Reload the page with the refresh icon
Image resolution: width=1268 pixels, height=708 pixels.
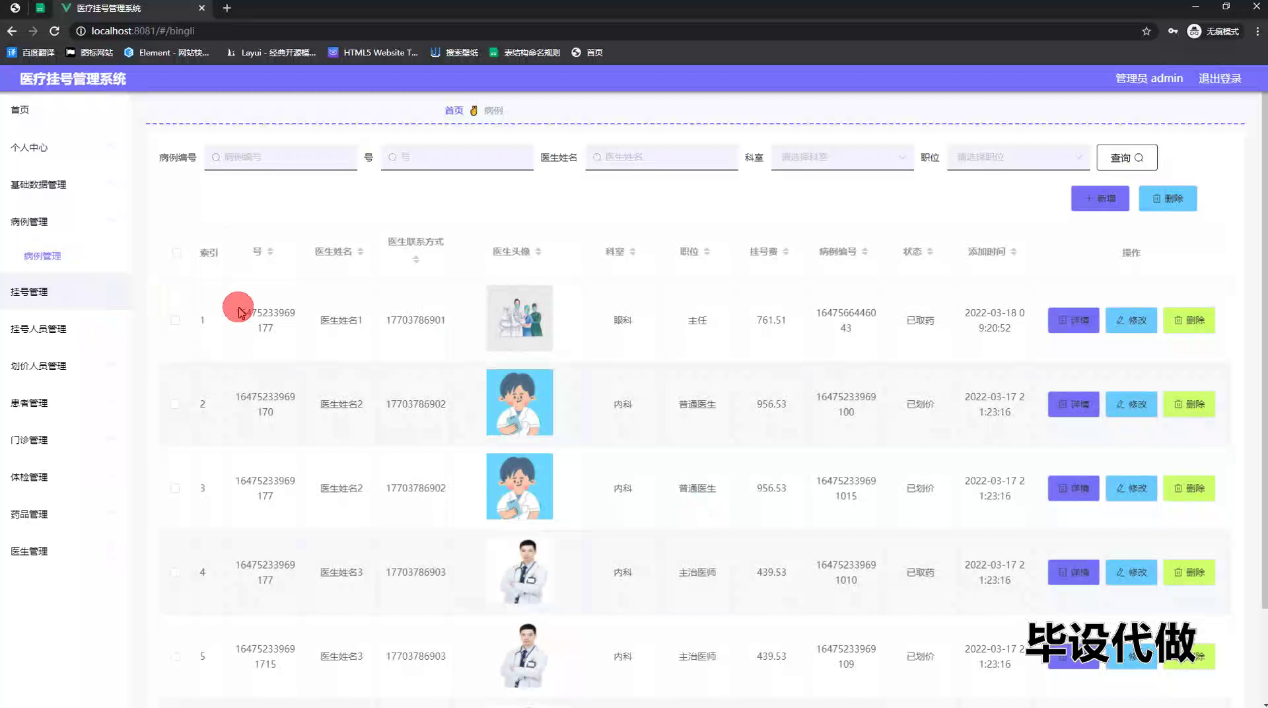tap(55, 31)
